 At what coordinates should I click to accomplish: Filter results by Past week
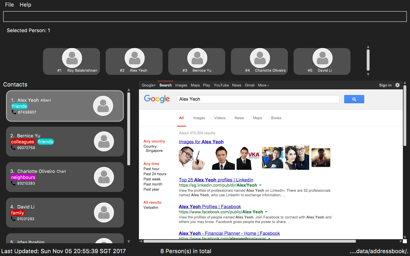click(x=152, y=179)
